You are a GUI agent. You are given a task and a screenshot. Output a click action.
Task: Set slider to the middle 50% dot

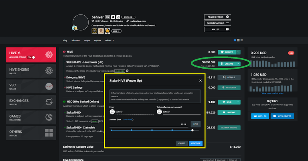pyautogui.click(x=152, y=130)
